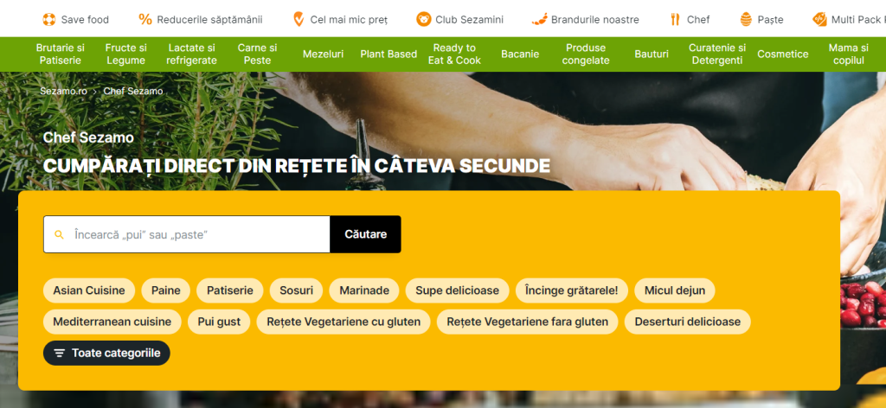Click the Paște egg icon
Image resolution: width=886 pixels, height=408 pixels.
coord(746,20)
